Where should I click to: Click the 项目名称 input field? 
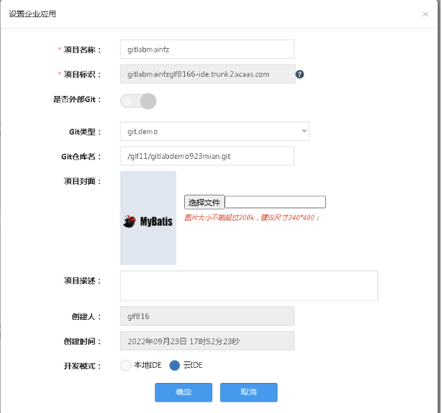click(x=207, y=49)
